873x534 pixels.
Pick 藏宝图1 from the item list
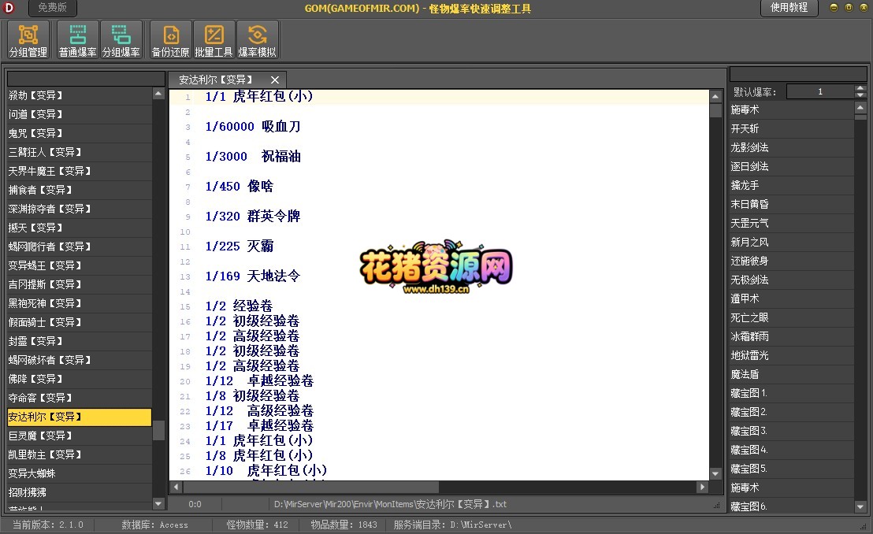pyautogui.click(x=791, y=394)
